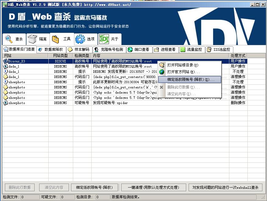Open the IIS池监控 tab
This screenshot has width=267, height=201.
[x=219, y=50]
